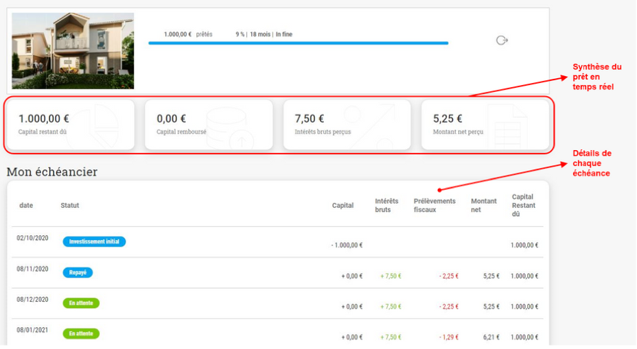The image size is (637, 349).
Task: Select the date 08/01/2021
Action: coord(32,330)
